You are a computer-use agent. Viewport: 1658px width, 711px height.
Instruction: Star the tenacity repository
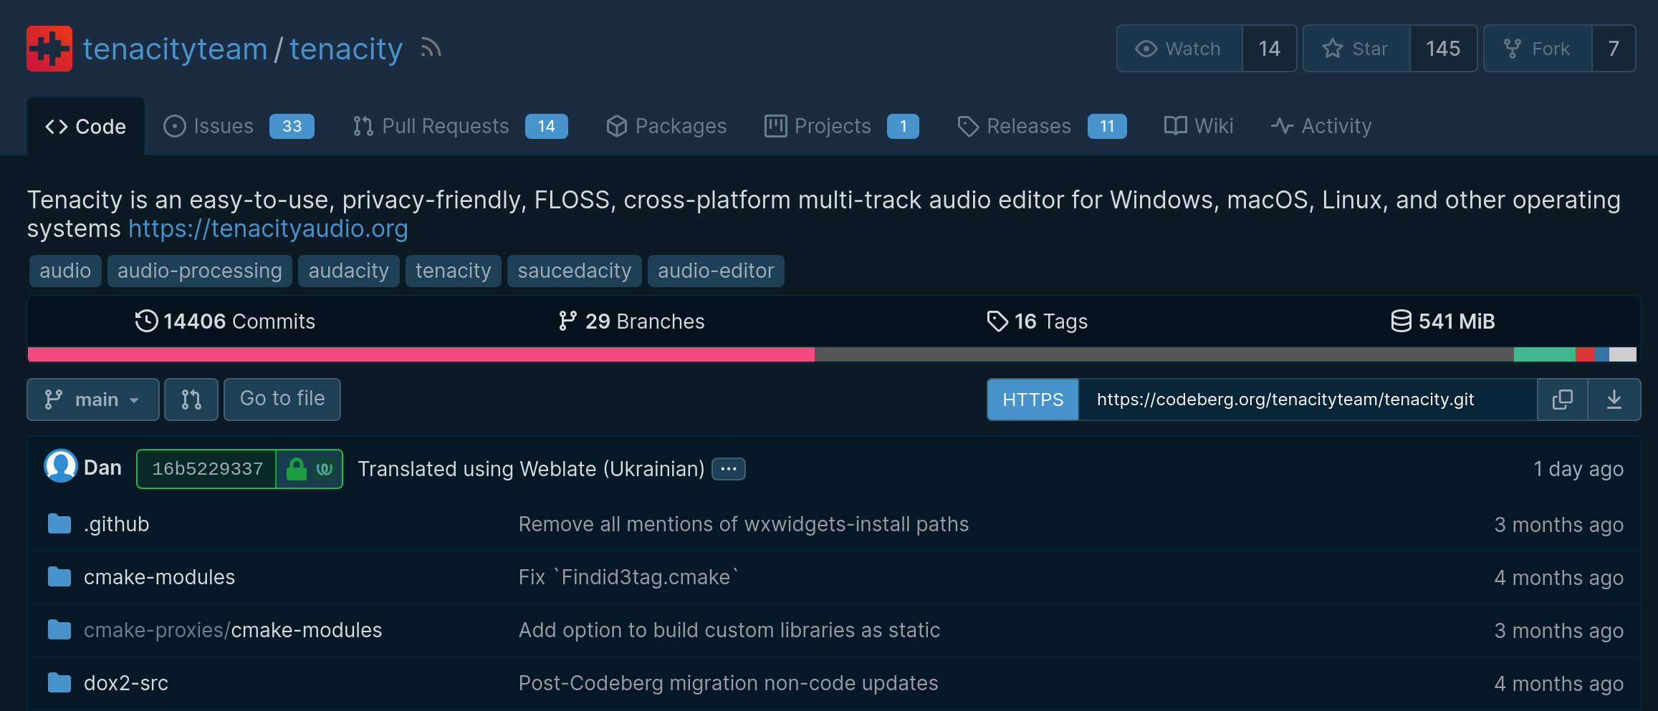pyautogui.click(x=1356, y=49)
